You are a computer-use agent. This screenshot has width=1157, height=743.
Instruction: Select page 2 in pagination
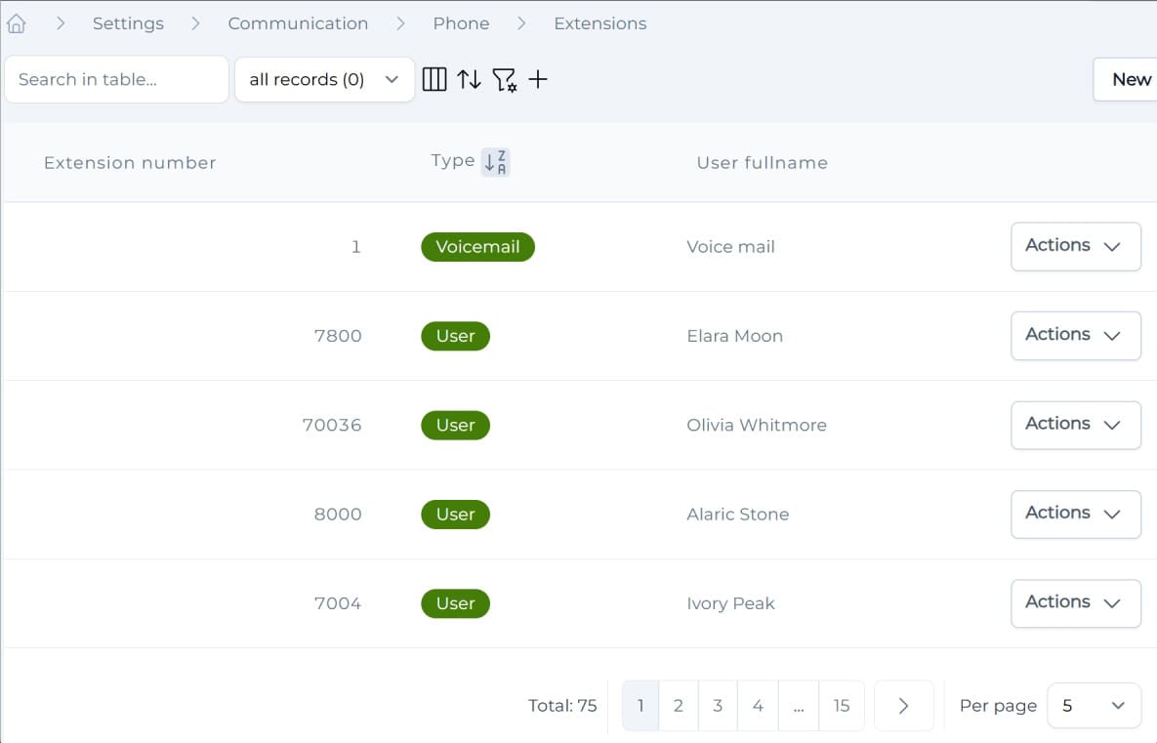679,706
